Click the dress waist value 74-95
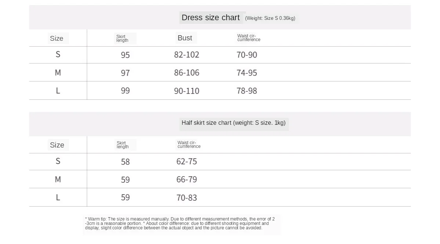This screenshot has height=244, width=440. pyautogui.click(x=247, y=73)
